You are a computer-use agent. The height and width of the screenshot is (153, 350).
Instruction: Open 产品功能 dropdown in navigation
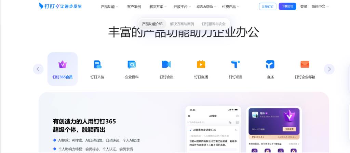pyautogui.click(x=110, y=7)
